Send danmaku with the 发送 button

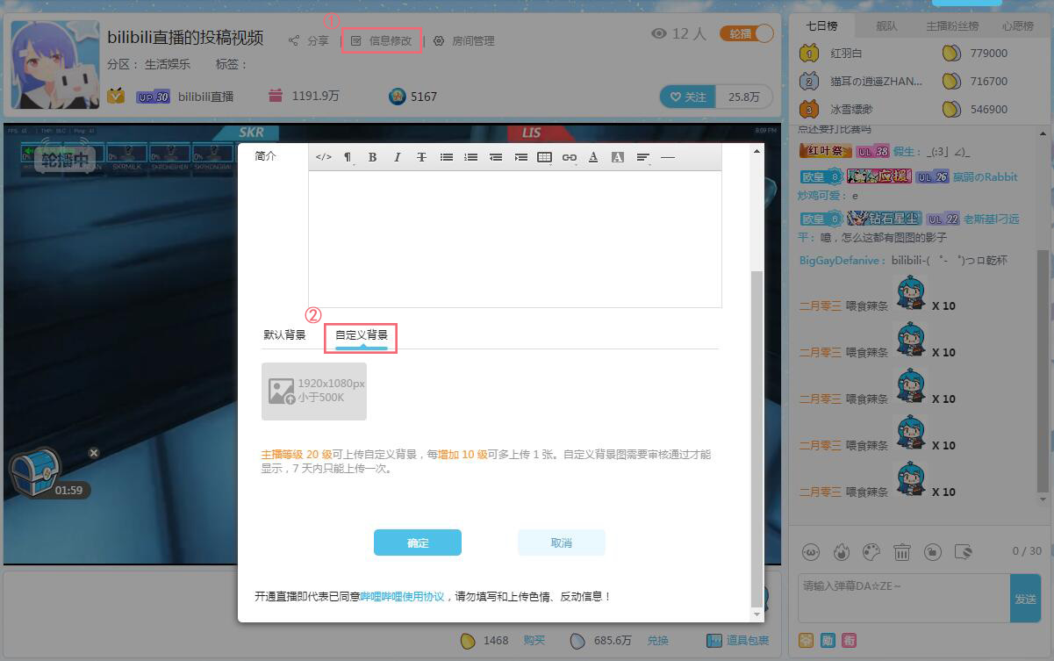pos(1025,598)
